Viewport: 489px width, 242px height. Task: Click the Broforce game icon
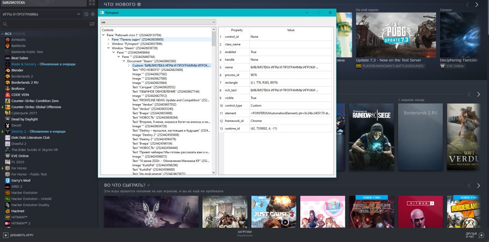[x=8, y=88]
